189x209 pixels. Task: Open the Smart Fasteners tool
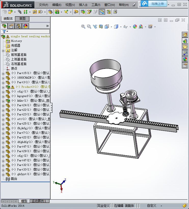coord(35,12)
